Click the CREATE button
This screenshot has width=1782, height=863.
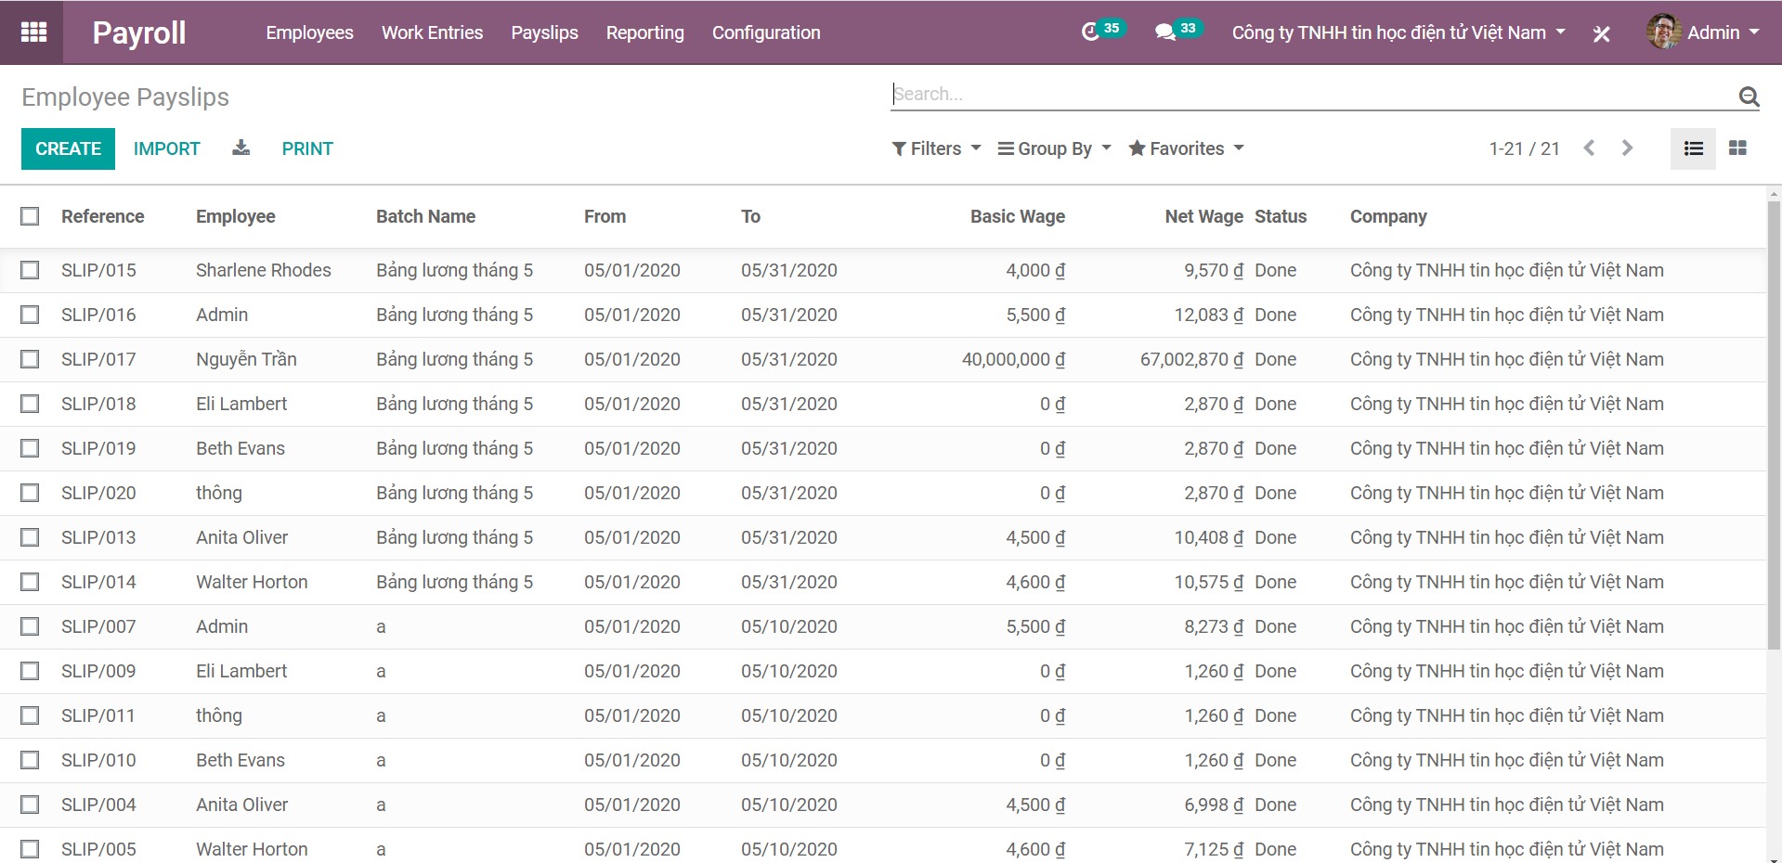click(x=68, y=148)
